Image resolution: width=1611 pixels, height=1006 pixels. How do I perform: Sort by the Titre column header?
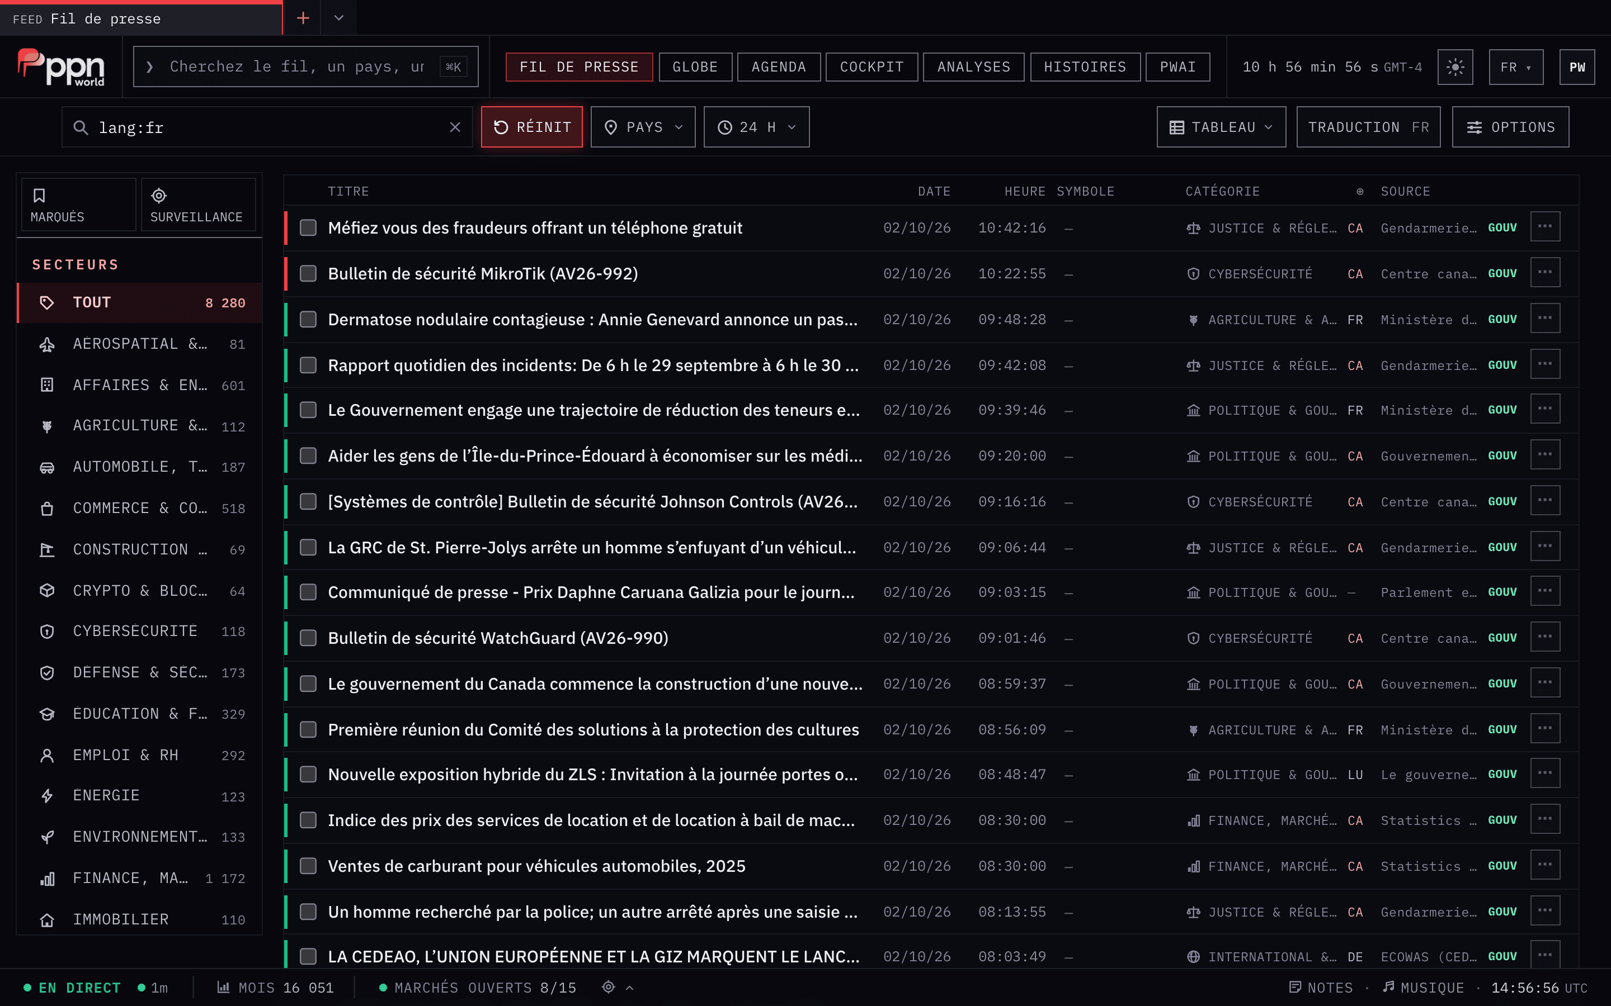(348, 192)
